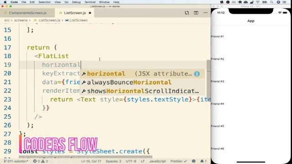Open the Help menu
The width and height of the screenshot is (292, 164).
click(x=116, y=2)
